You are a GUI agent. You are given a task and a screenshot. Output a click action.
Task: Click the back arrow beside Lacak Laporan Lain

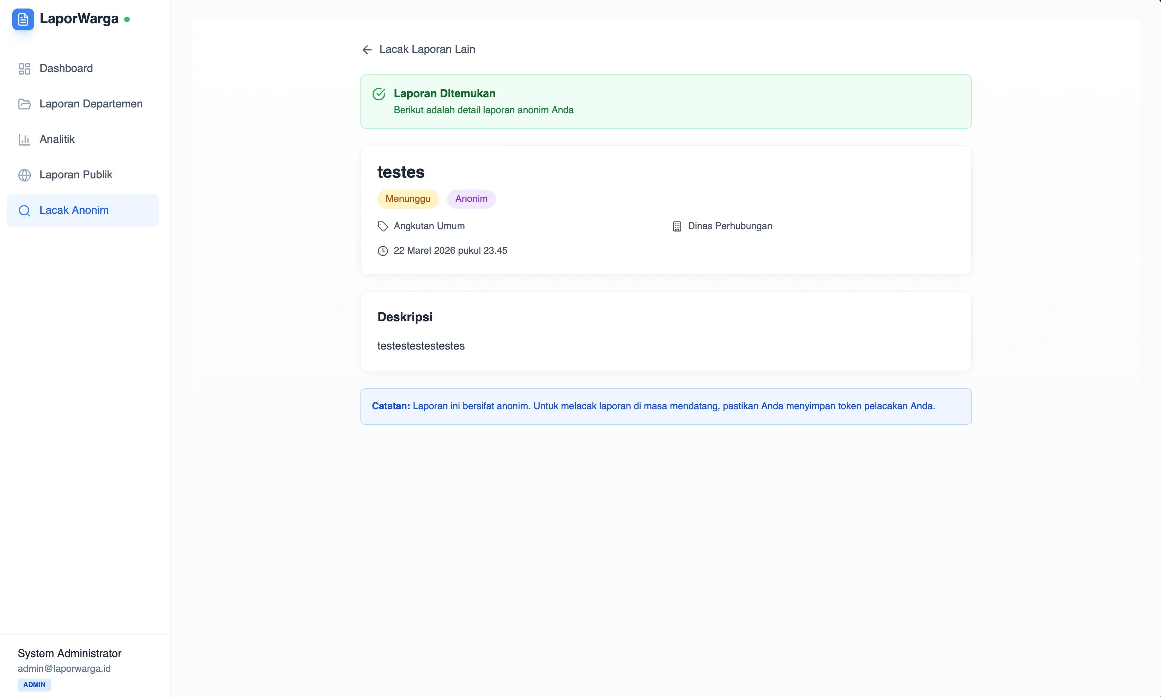(x=367, y=49)
